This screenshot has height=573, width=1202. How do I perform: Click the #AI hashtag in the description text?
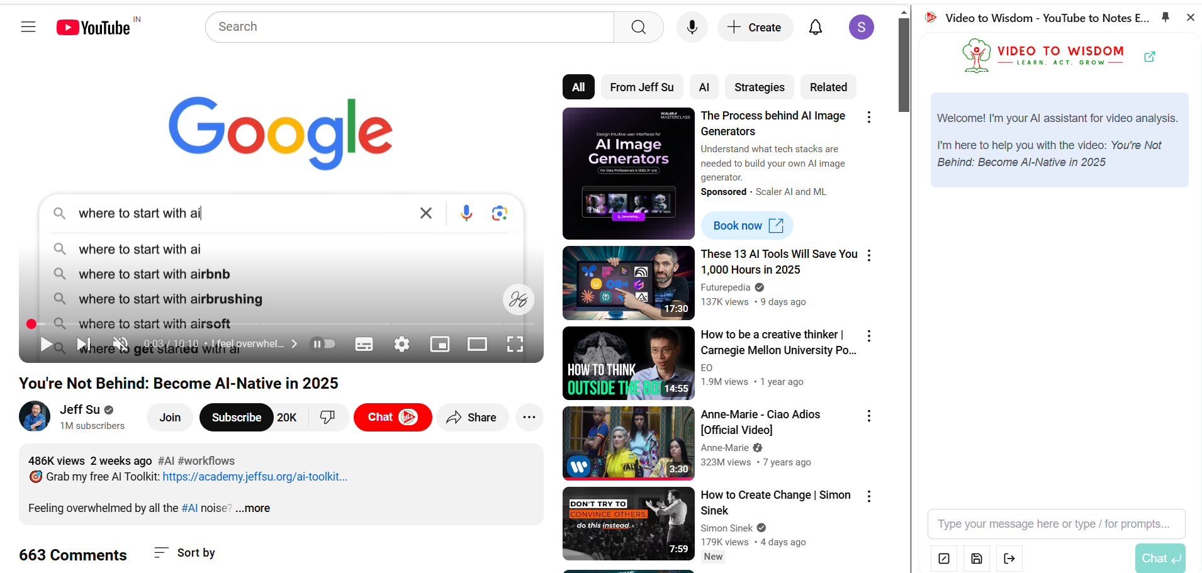coord(189,508)
